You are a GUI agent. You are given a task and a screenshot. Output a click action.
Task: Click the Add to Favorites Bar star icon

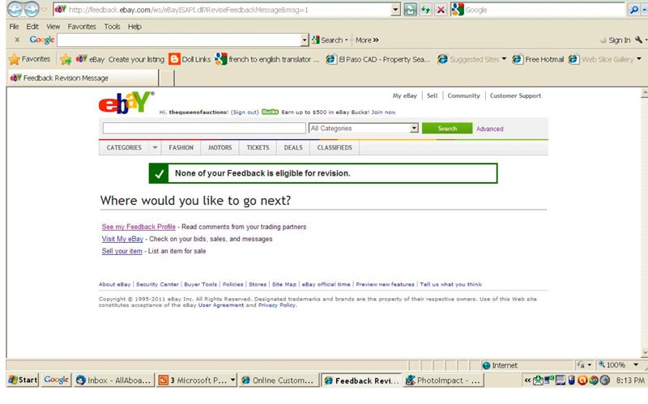66,59
